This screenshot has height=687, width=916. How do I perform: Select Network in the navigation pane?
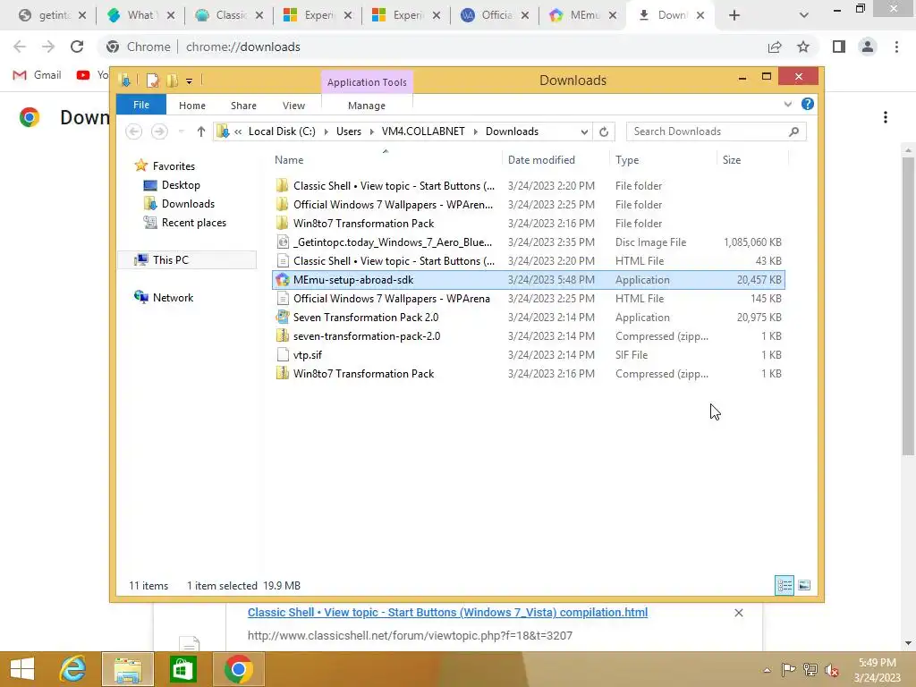point(173,297)
